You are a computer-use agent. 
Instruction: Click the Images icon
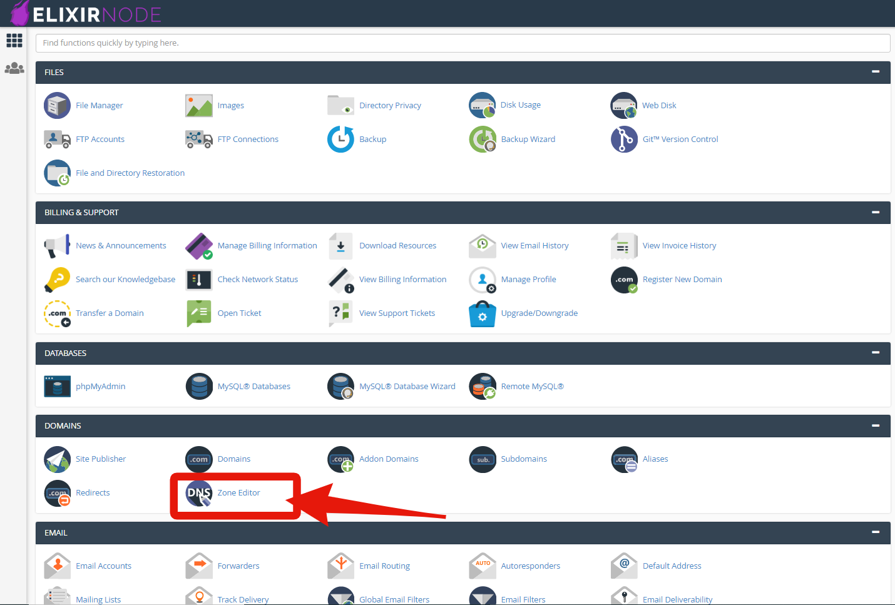[x=199, y=105]
